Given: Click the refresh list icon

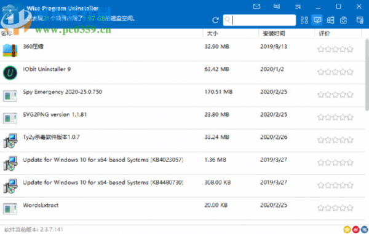Looking at the screenshot, I should pyautogui.click(x=215, y=20).
